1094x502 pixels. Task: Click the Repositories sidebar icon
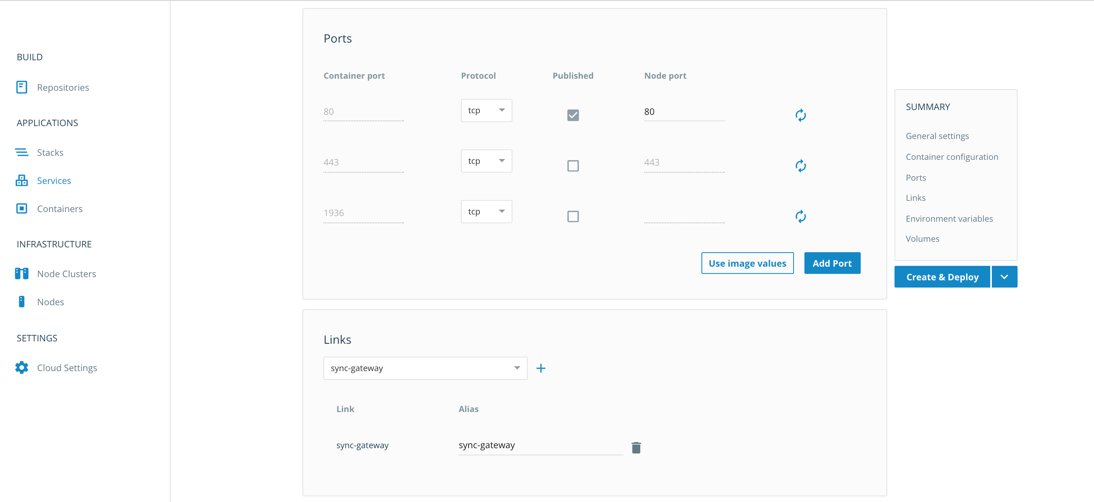[22, 87]
